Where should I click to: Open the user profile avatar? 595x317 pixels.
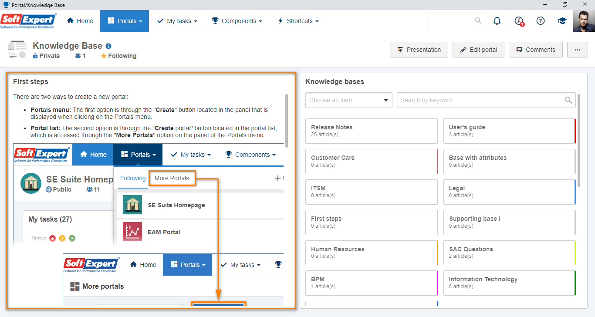coord(584,21)
